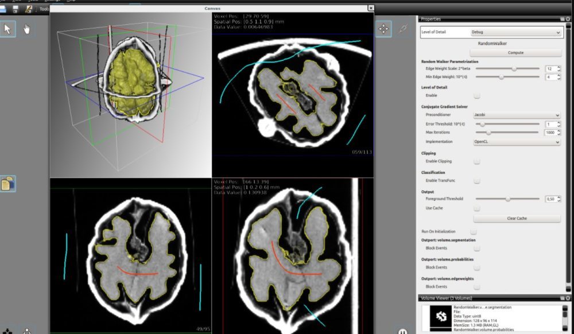Toggle the Enable TransFunc checkbox
This screenshot has height=334, width=574.
pos(476,181)
